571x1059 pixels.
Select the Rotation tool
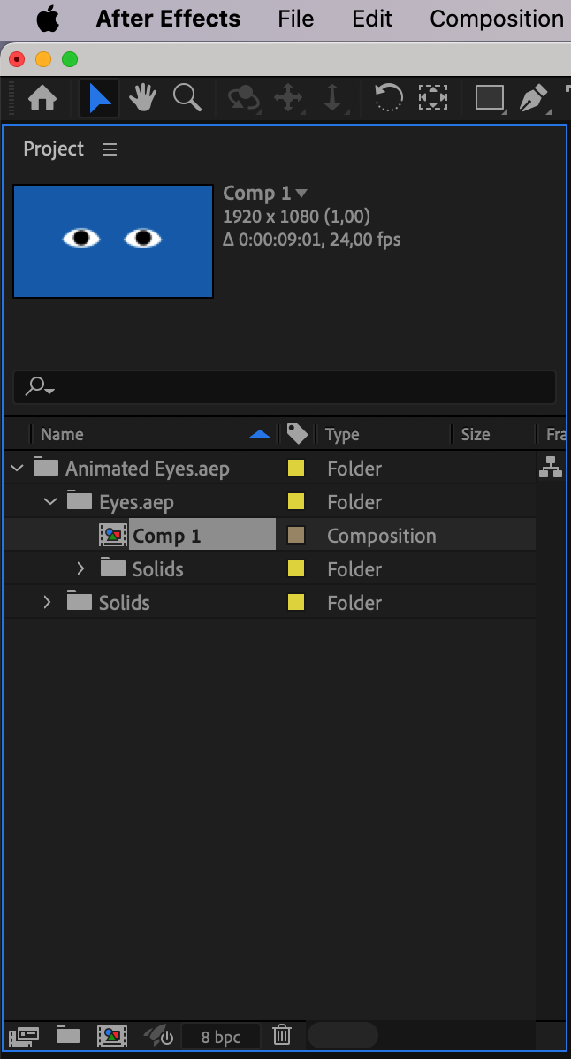pos(389,99)
